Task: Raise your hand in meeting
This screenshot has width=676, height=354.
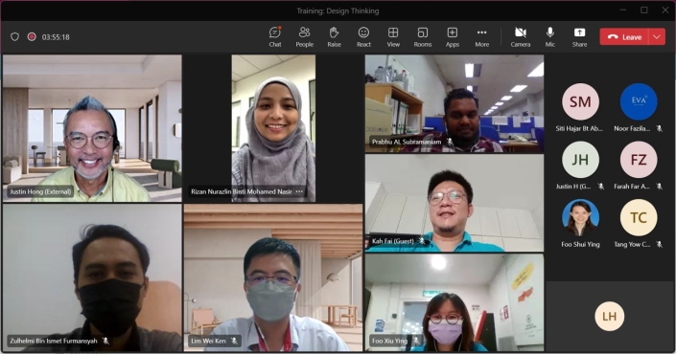Action: click(x=334, y=37)
